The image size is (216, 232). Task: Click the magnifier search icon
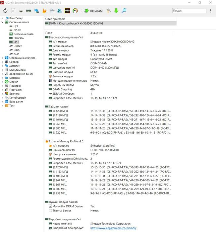[124, 11]
